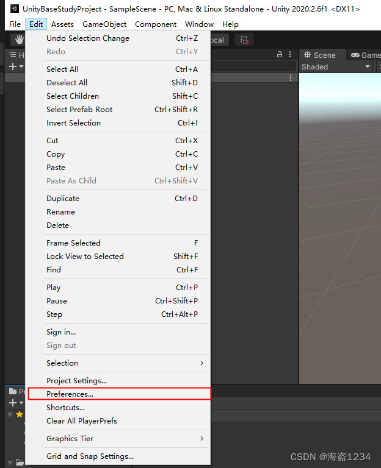This screenshot has height=468, width=381.
Task: Click the Favorites star icon in the Project panel
Action: (20, 414)
